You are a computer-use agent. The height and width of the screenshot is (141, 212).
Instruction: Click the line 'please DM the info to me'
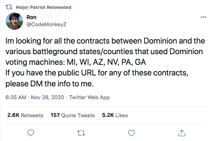coord(50,84)
